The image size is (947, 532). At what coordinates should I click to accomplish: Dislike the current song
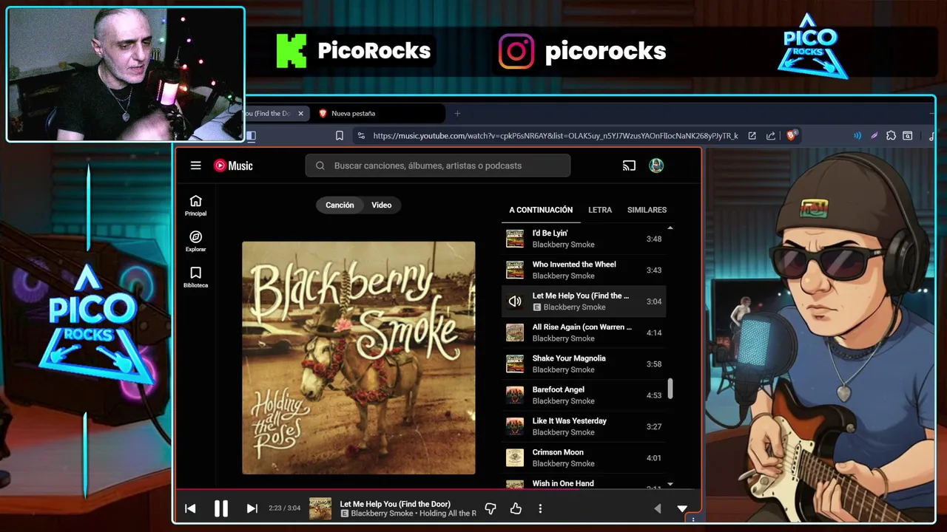click(x=490, y=508)
